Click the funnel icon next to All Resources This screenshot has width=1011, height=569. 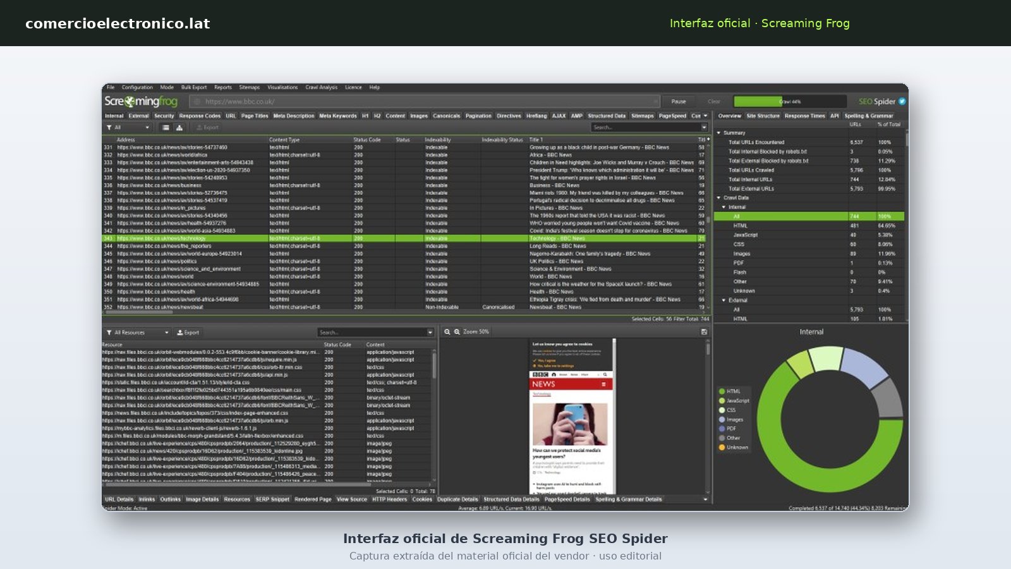tap(109, 333)
